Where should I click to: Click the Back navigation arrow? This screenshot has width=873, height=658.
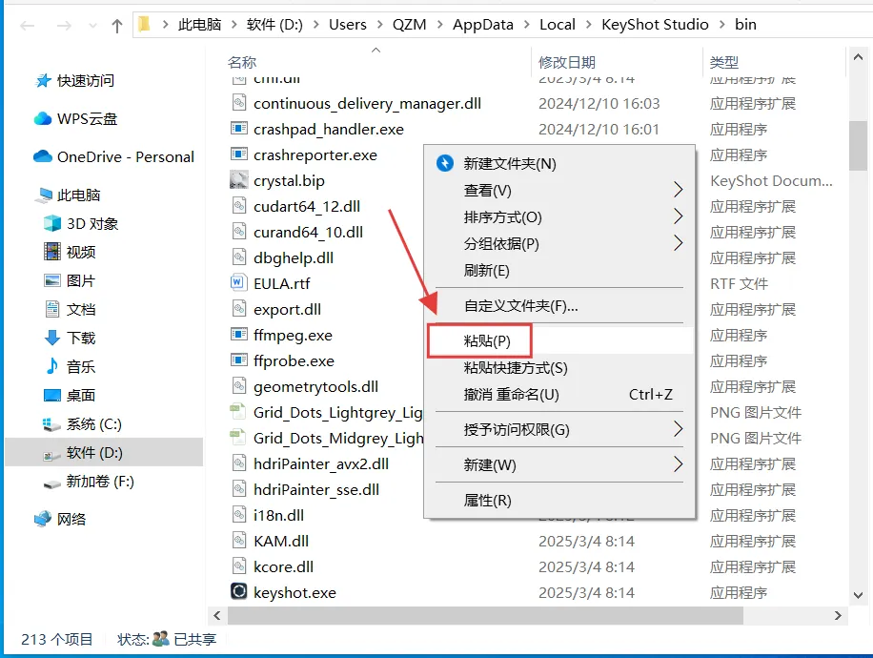tap(28, 26)
